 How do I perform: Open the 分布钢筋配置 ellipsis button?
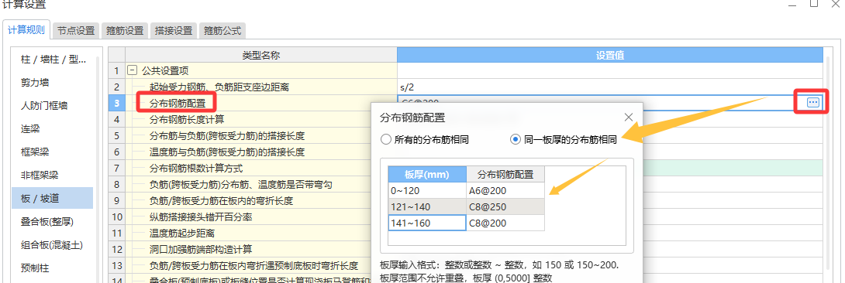click(813, 102)
